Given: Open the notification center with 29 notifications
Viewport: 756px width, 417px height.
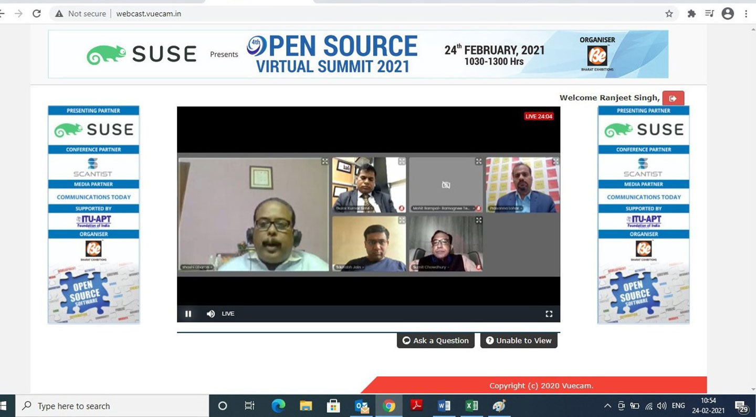Looking at the screenshot, I should click(x=741, y=407).
